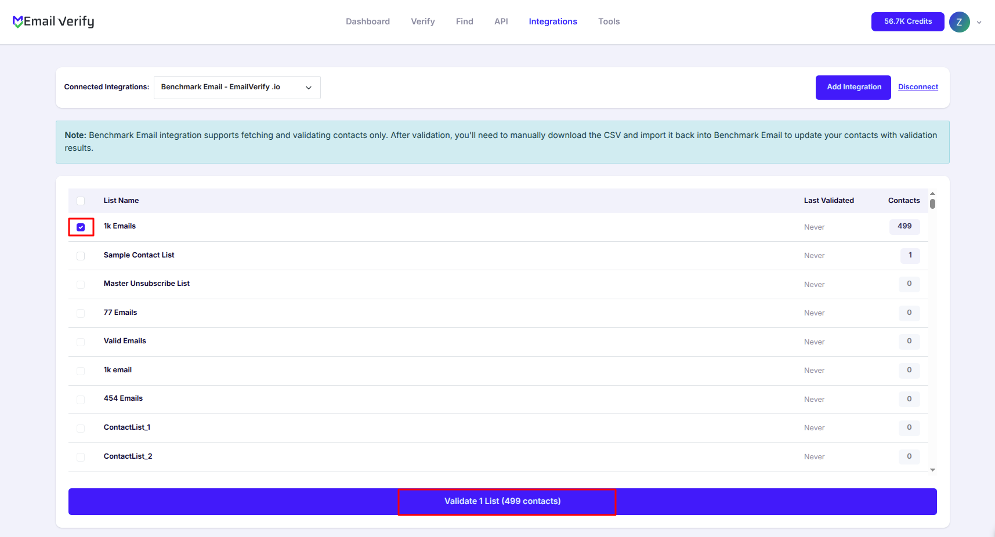Click the List Name column header
The image size is (995, 537).
pyautogui.click(x=121, y=201)
